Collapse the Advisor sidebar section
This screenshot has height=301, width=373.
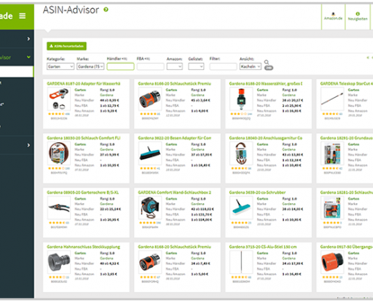pos(29,57)
